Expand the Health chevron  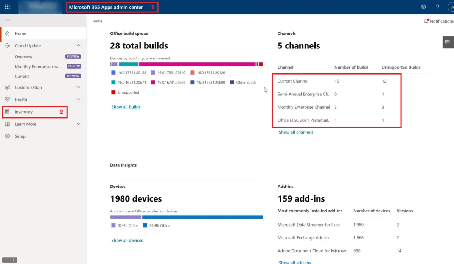tap(78, 100)
